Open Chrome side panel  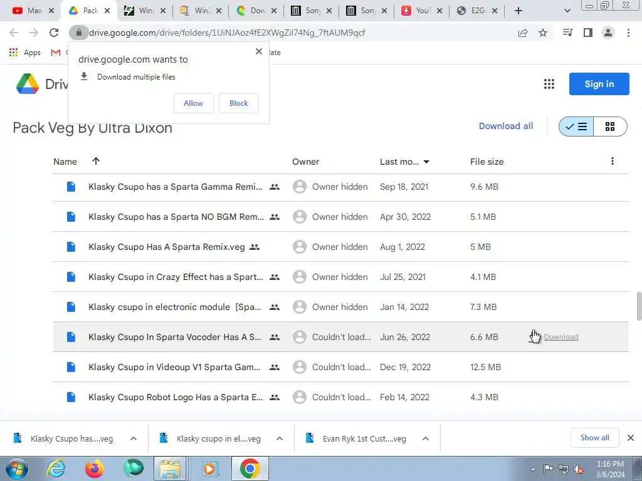pos(588,33)
